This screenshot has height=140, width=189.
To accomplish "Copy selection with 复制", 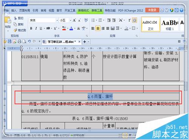I will click(19, 24).
